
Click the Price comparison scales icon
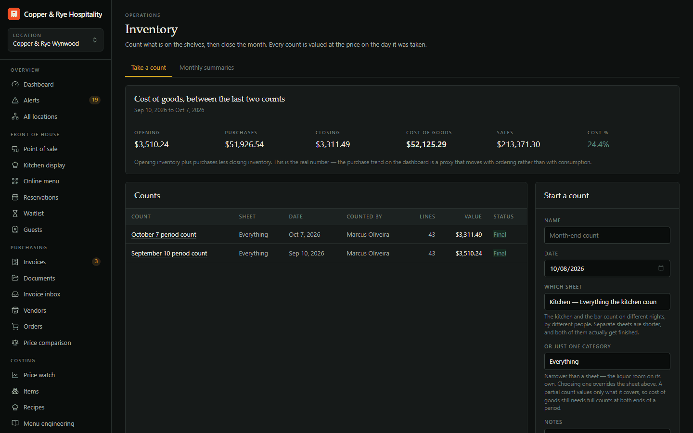click(15, 343)
